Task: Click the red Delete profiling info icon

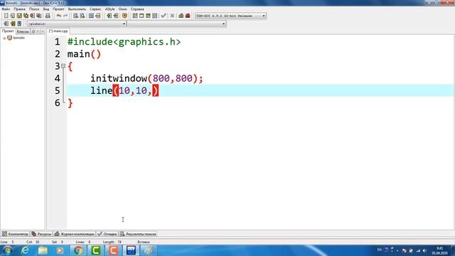Action: click(188, 16)
